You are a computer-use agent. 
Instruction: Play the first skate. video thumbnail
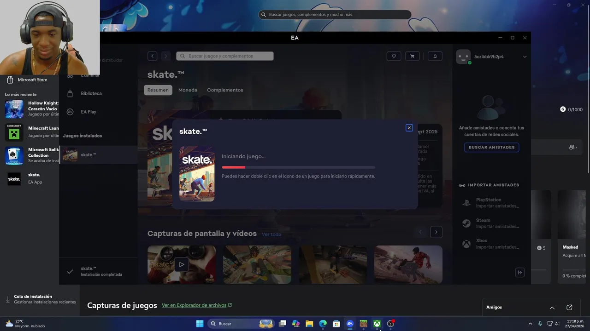coord(182,264)
